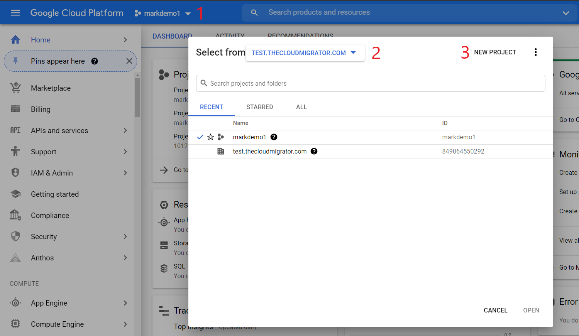Click the search magnifier icon in top bar
Viewport: 579px width, 336px height.
[x=254, y=13]
